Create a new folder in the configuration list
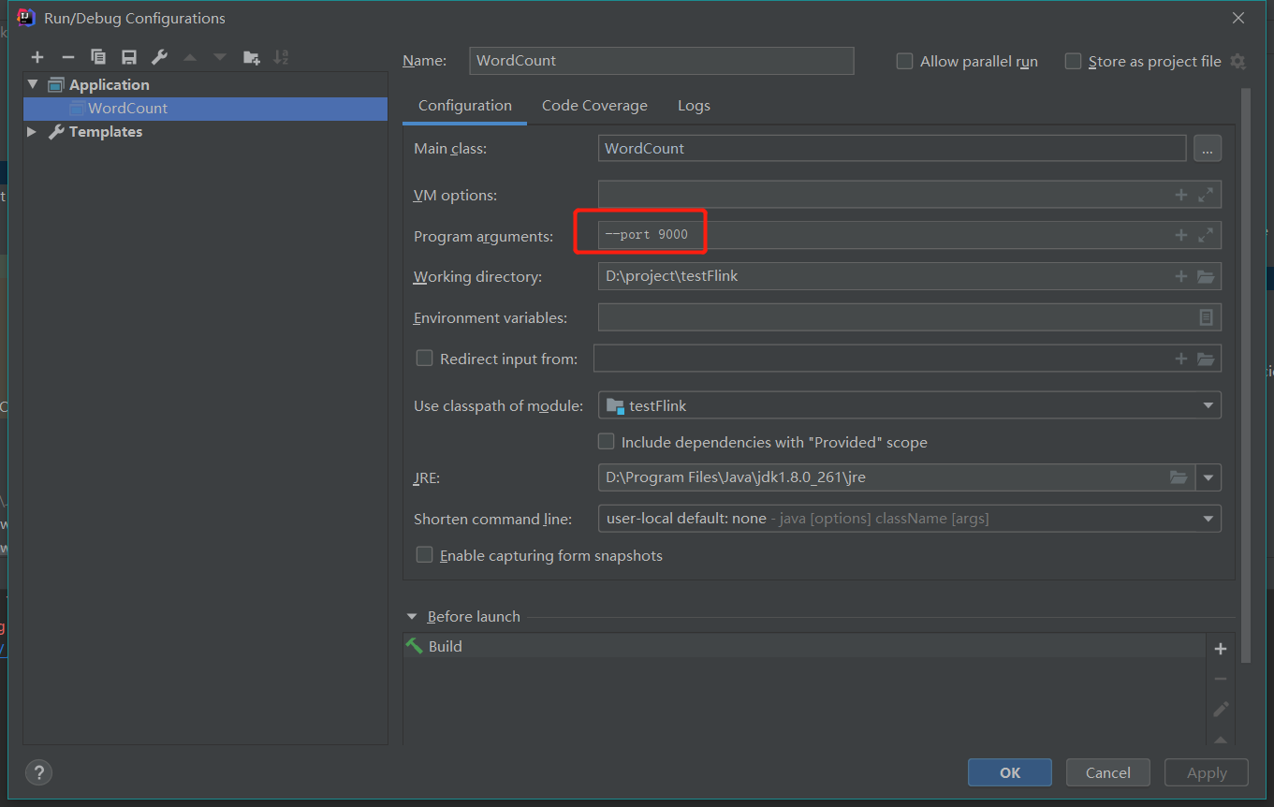 coord(251,58)
